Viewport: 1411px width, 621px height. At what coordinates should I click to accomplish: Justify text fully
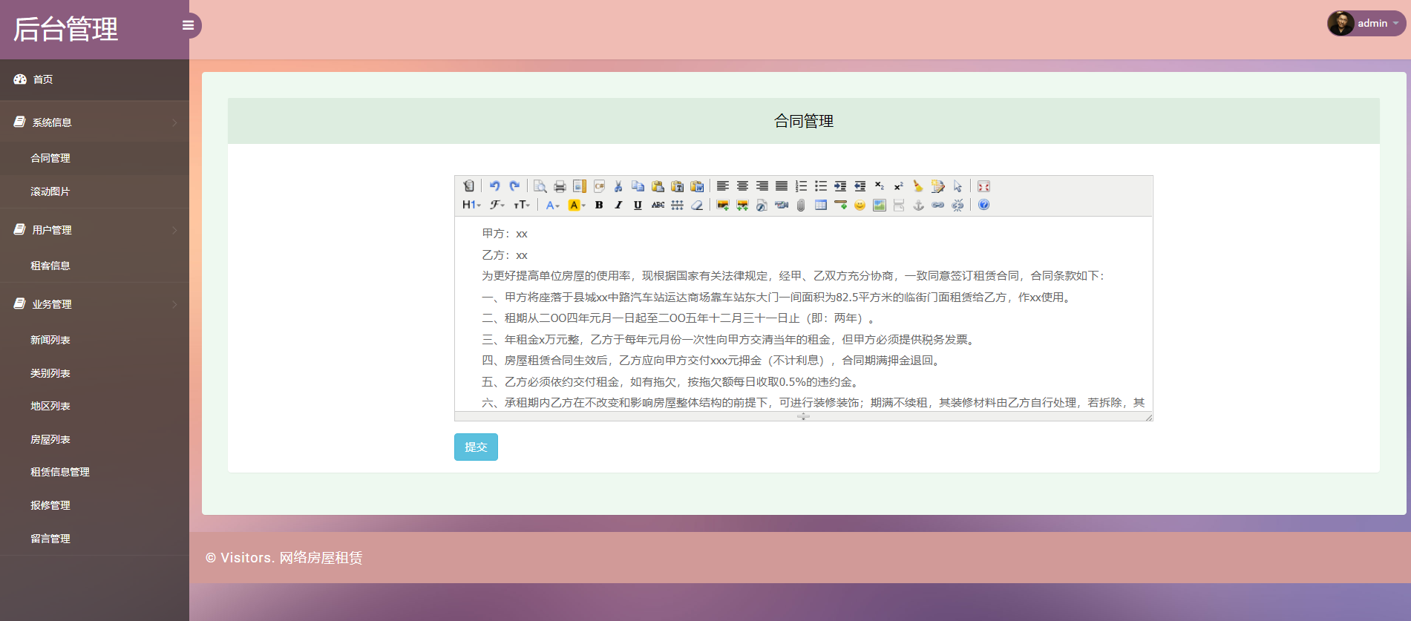[782, 186]
